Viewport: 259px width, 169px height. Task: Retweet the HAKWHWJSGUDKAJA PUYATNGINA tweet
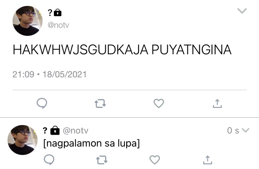(100, 104)
